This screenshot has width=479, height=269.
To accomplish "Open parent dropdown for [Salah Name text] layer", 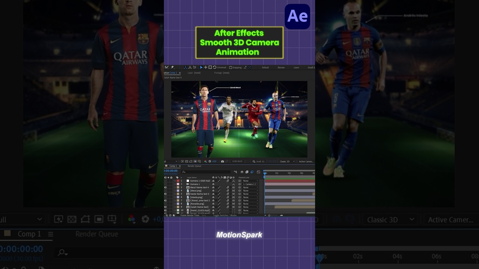I will [251, 207].
